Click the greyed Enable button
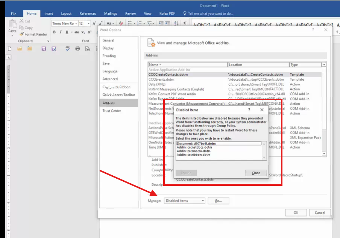 (x=186, y=173)
